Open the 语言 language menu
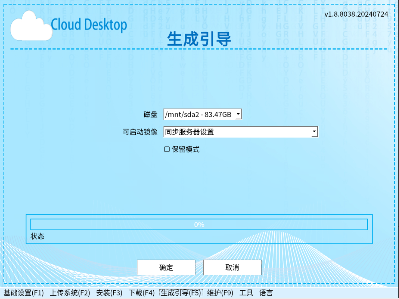The width and height of the screenshot is (399, 299). pos(266,293)
